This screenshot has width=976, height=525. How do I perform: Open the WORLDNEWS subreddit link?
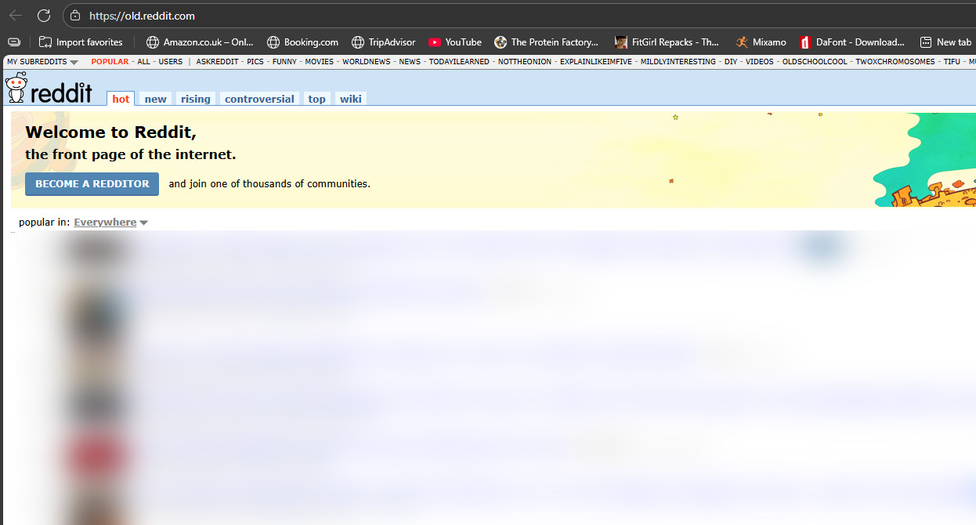[367, 62]
